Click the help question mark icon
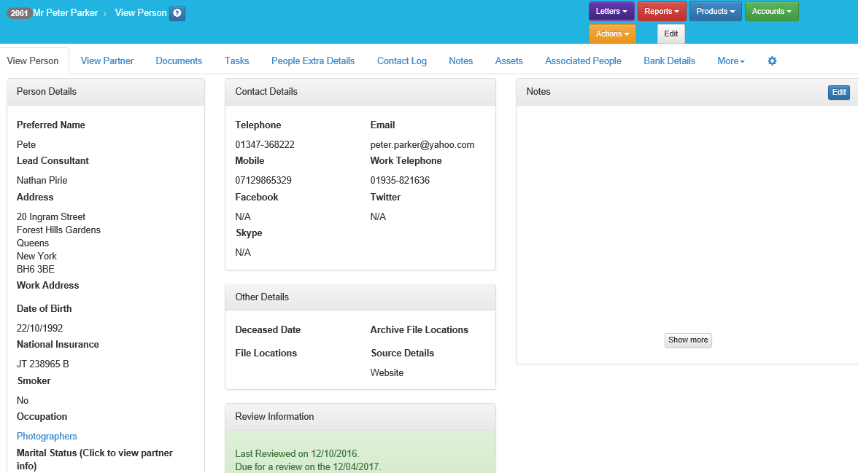Viewport: 858px width, 473px height. tap(177, 14)
